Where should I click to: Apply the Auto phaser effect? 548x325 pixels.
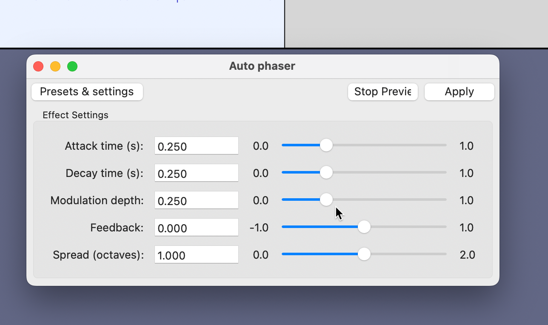coord(459,91)
